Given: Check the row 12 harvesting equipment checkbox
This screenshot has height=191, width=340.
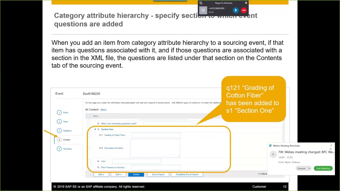Looking at the screenshot, I should [89, 124].
